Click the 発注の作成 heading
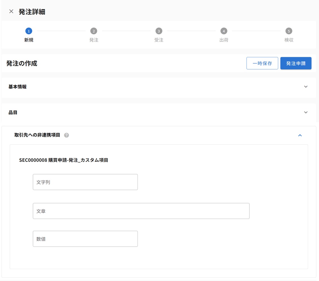 click(x=22, y=63)
